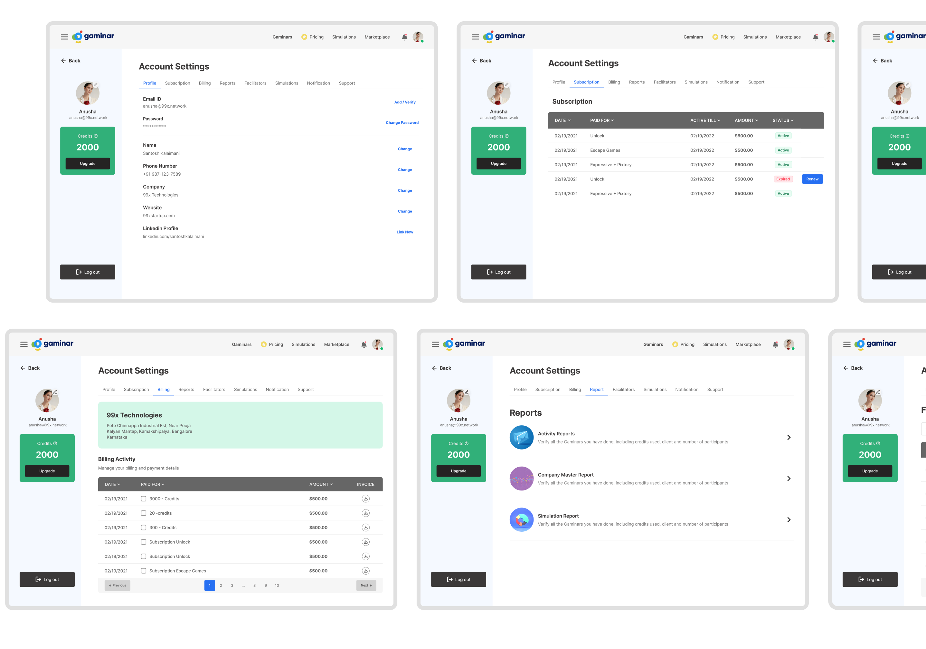The image size is (926, 649).
Task: Click Credits help icon on Billing screen
Action: click(x=55, y=443)
